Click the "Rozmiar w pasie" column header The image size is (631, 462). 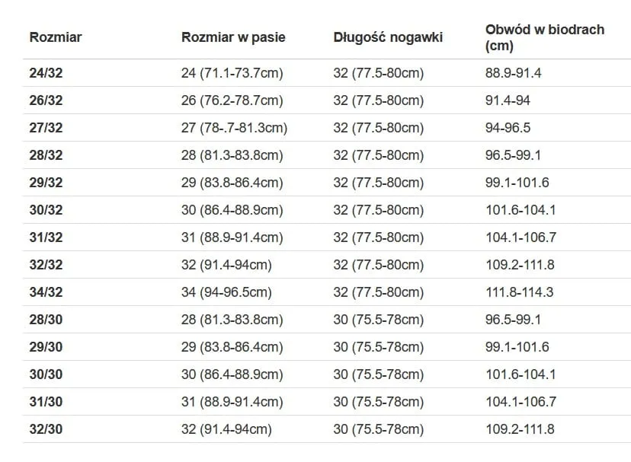[x=233, y=37]
